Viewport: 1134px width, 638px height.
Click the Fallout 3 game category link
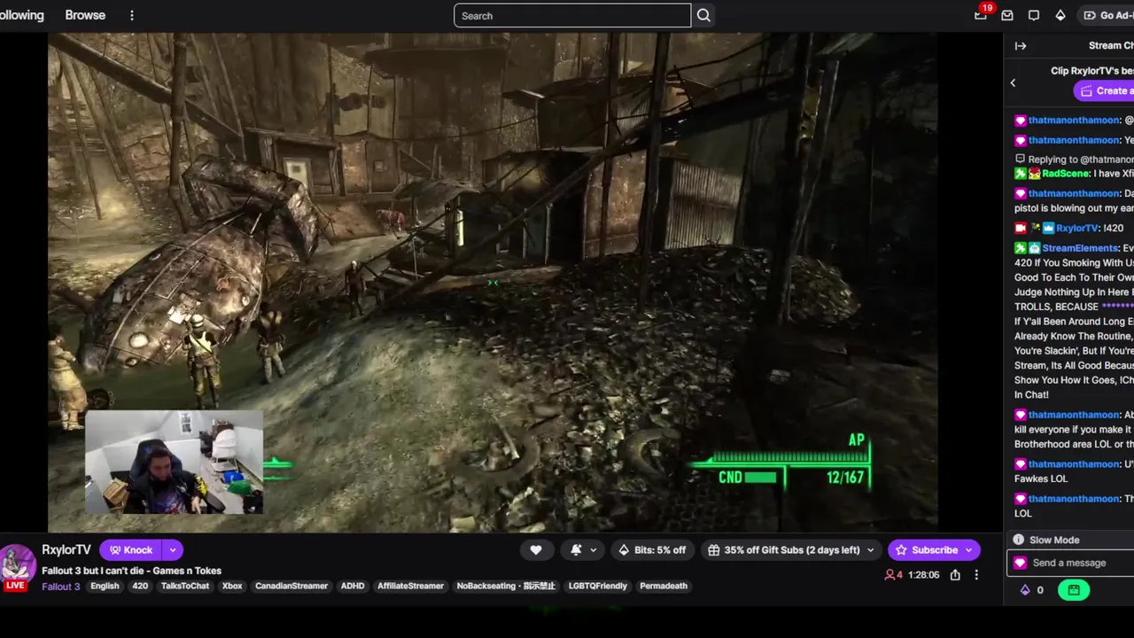61,587
